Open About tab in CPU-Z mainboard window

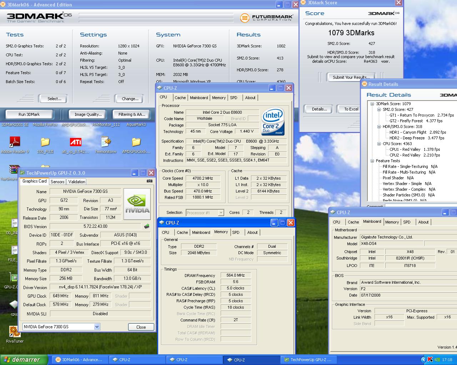pos(423,222)
